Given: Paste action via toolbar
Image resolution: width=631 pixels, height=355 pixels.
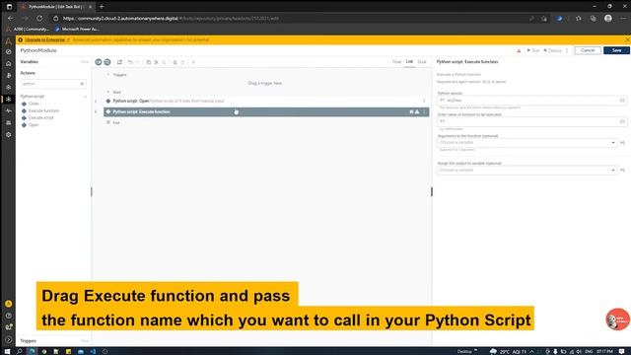Looking at the screenshot, I should coord(165,62).
